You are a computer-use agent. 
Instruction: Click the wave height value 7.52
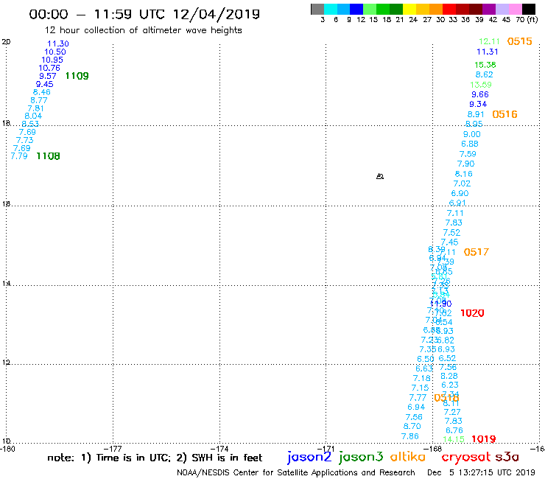pos(451,233)
